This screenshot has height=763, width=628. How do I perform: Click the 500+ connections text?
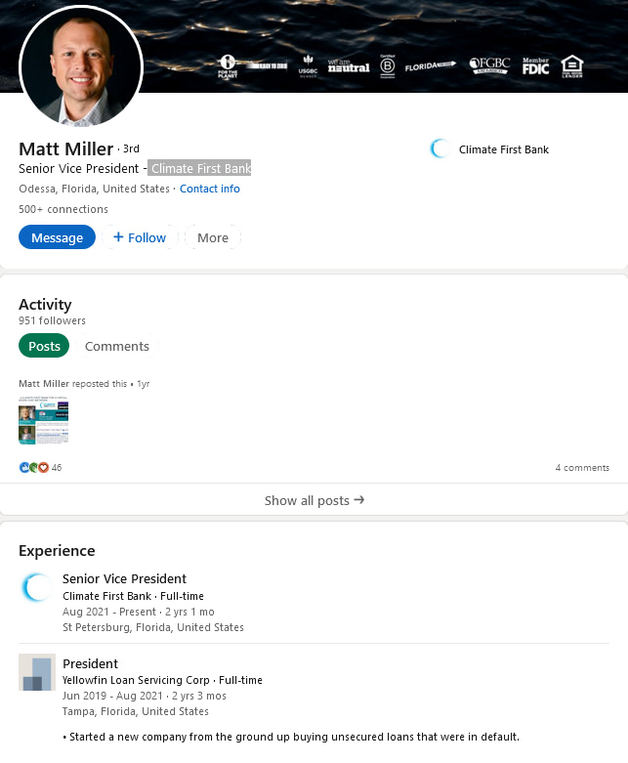pyautogui.click(x=63, y=209)
